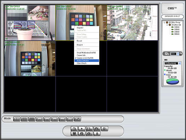186x140 pixels.
Task: Click the filmstrip playback icon
Action: [89, 129]
